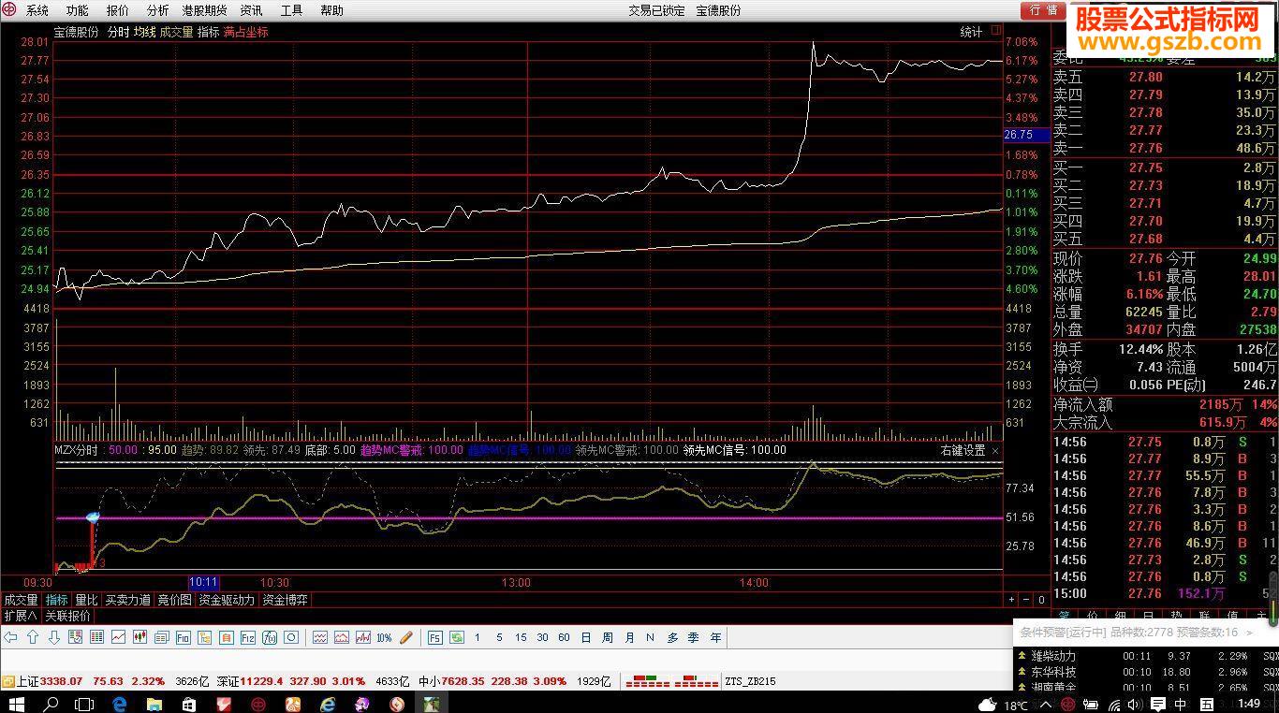Image resolution: width=1279 pixels, height=713 pixels.
Task: Open File Explorer from taskbar
Action: click(154, 703)
